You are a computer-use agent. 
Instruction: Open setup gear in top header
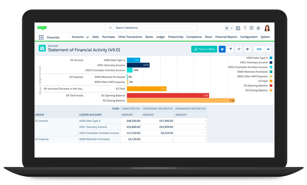pyautogui.click(x=251, y=28)
